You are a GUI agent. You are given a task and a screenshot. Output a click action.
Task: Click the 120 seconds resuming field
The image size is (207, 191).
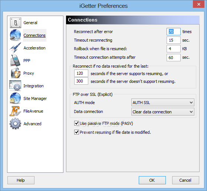coord(81,73)
